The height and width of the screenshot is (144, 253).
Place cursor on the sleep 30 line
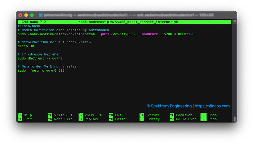tap(26, 46)
